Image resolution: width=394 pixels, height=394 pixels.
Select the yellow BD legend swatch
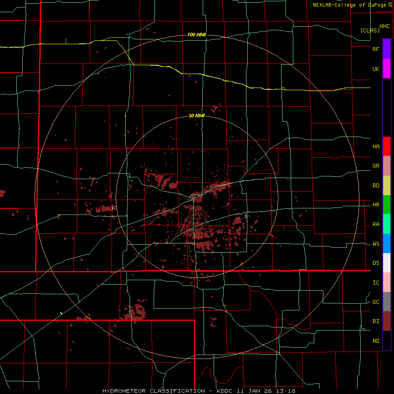point(387,186)
